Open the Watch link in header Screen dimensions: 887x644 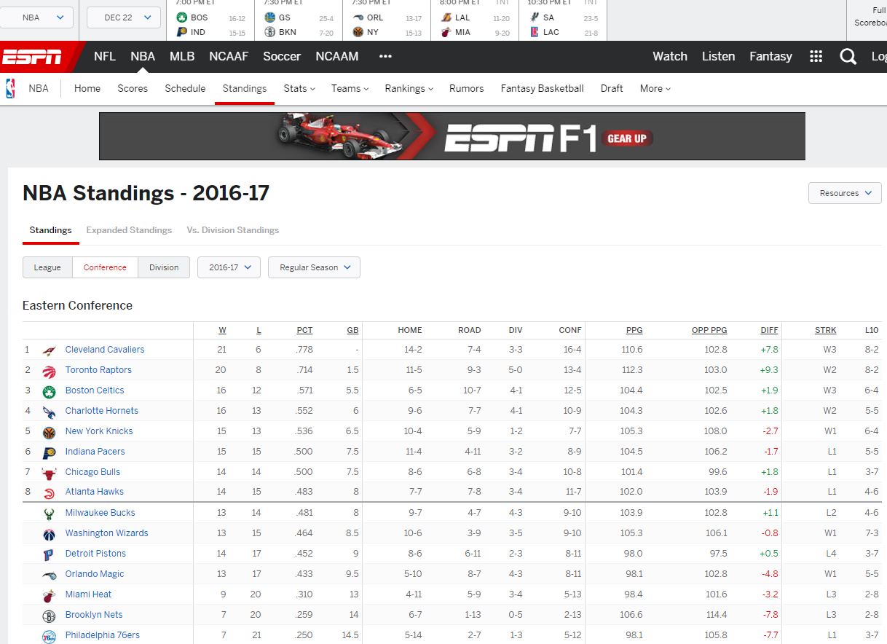pyautogui.click(x=670, y=57)
